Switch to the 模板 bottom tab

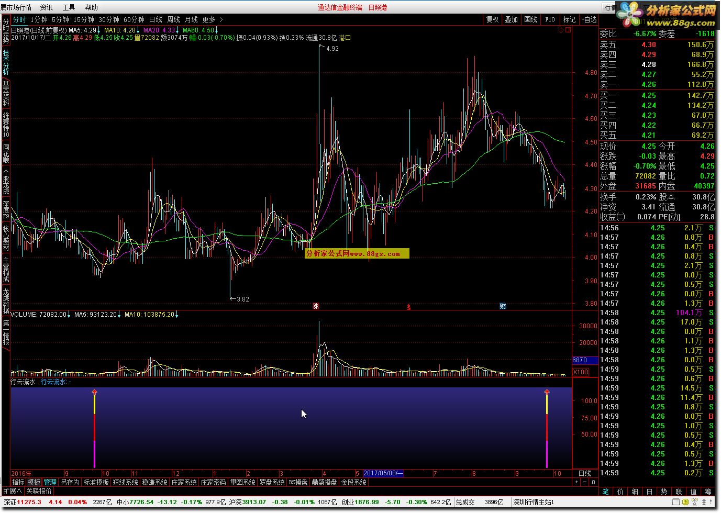point(34,482)
